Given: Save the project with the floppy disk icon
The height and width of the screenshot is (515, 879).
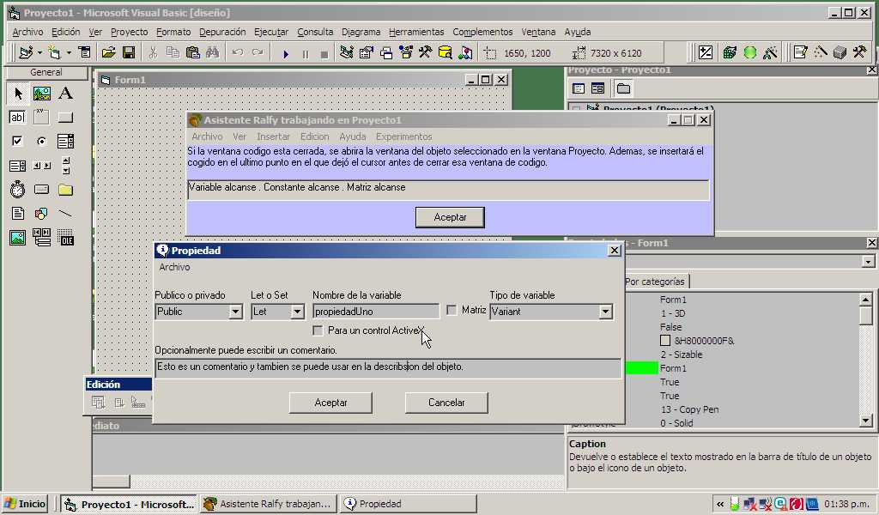Looking at the screenshot, I should click(x=129, y=52).
